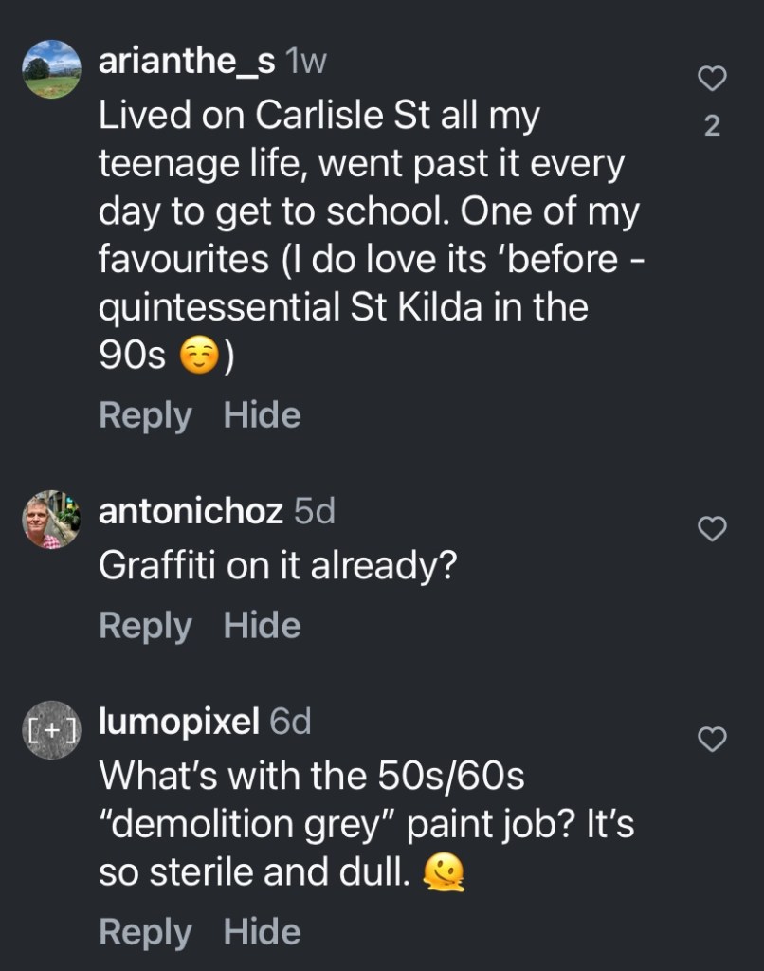
Task: Go to antonichoz's profile via username
Action: click(191, 512)
